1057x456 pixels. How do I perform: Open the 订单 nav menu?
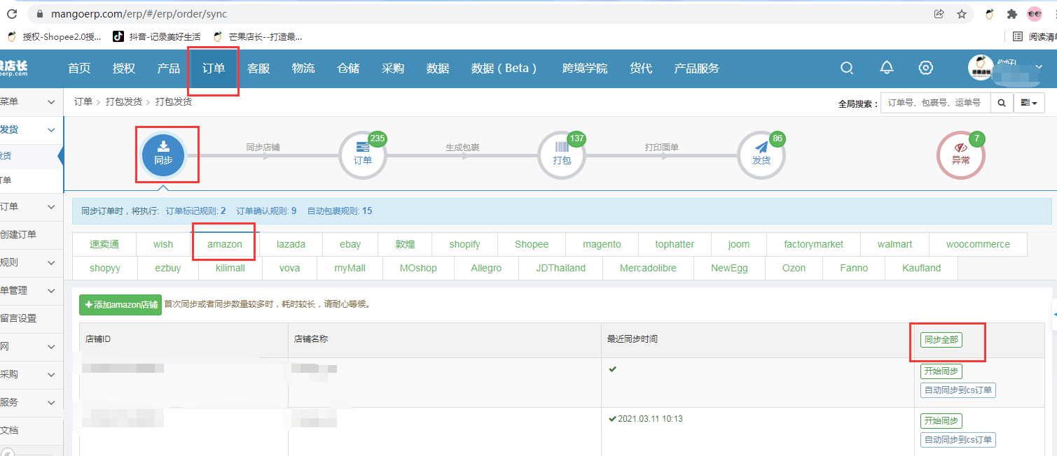point(214,68)
